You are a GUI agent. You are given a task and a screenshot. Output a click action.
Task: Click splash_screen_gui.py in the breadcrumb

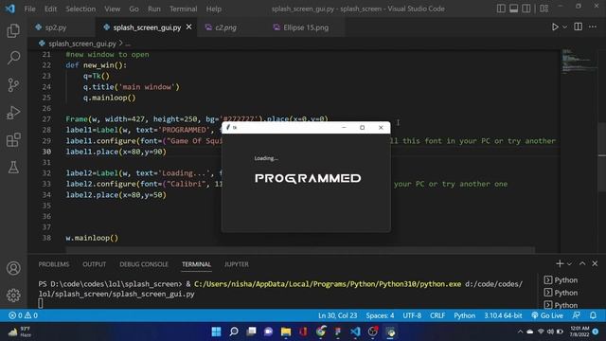pos(82,44)
